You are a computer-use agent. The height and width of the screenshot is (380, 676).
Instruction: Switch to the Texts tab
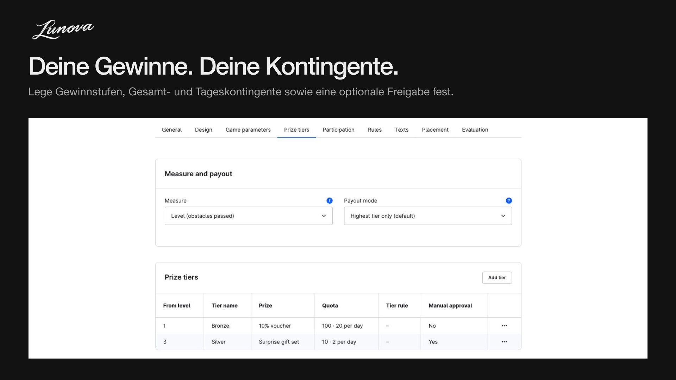[402, 130]
